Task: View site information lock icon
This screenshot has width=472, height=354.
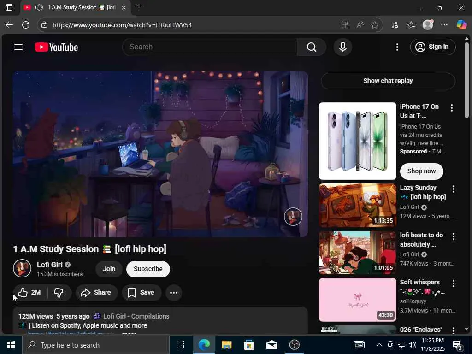Action: tap(44, 25)
